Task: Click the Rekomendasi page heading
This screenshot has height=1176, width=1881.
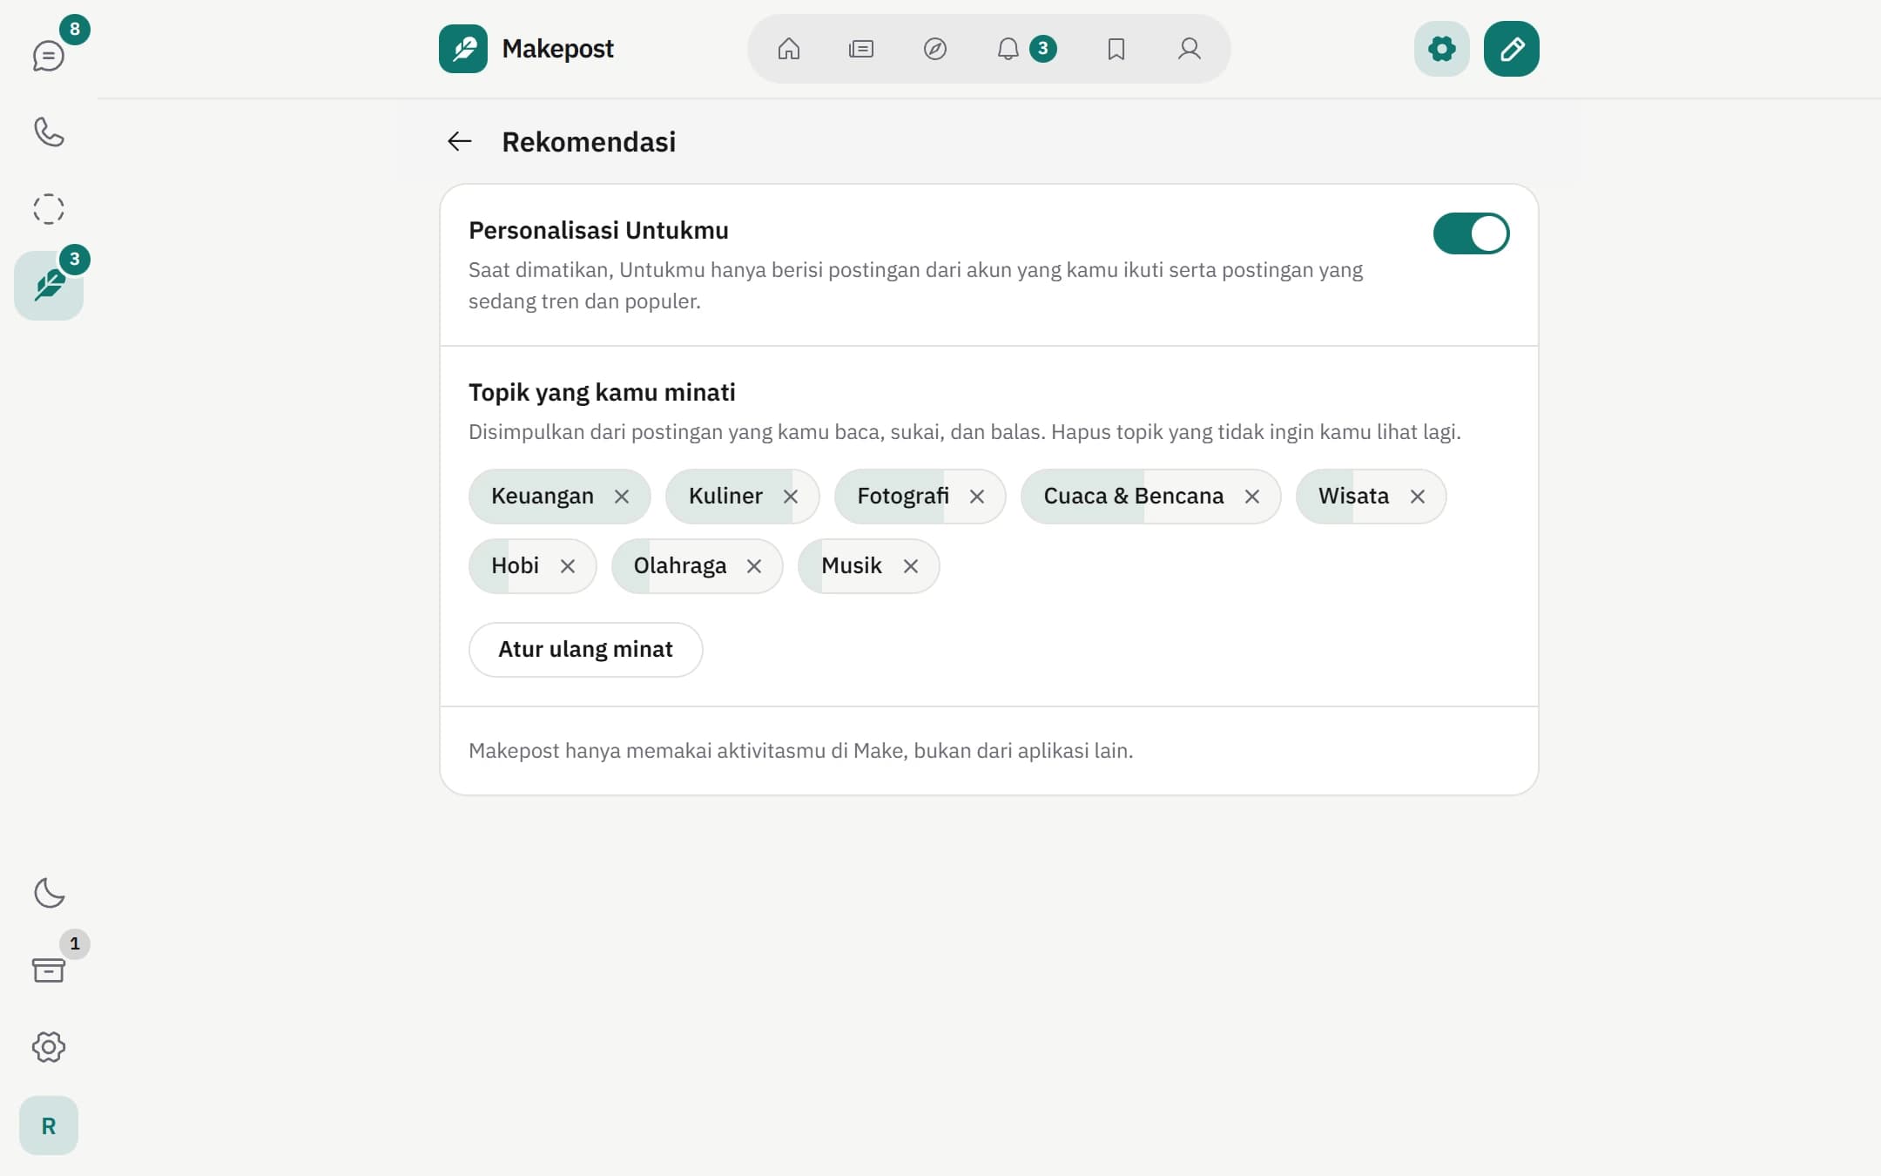Action: (x=589, y=141)
